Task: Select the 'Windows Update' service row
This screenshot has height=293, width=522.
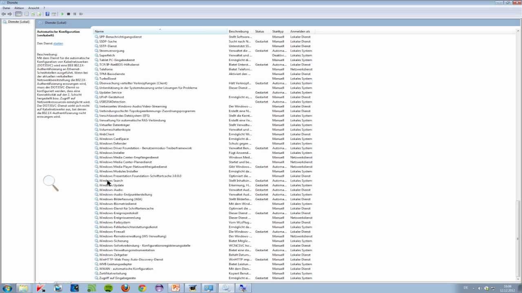Action: coord(205,185)
